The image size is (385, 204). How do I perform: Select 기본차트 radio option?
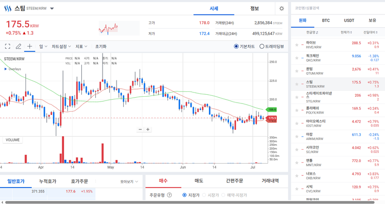236,47
